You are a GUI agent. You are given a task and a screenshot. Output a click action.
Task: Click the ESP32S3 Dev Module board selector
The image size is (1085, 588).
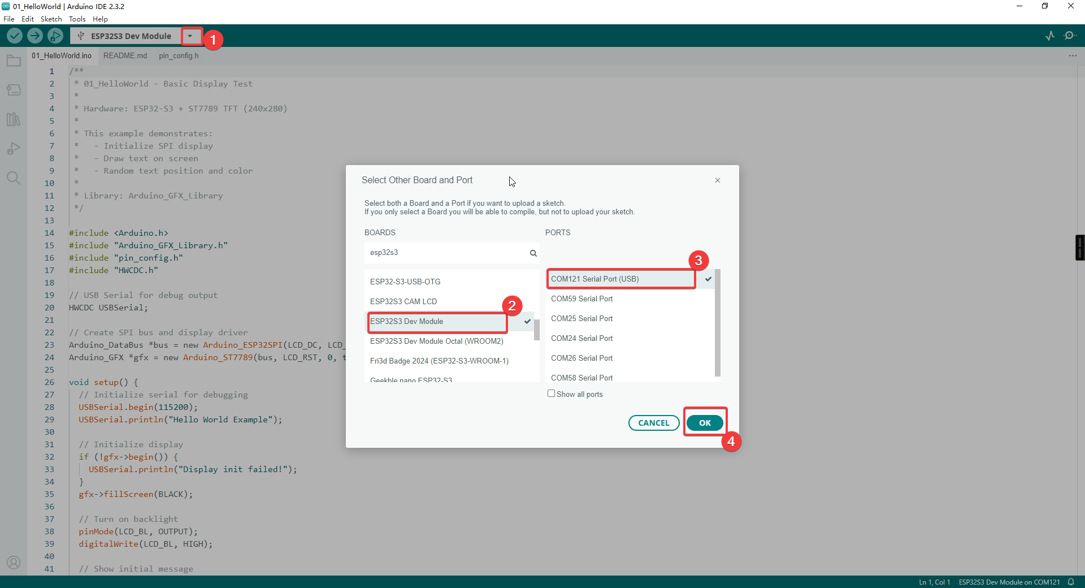(x=125, y=36)
